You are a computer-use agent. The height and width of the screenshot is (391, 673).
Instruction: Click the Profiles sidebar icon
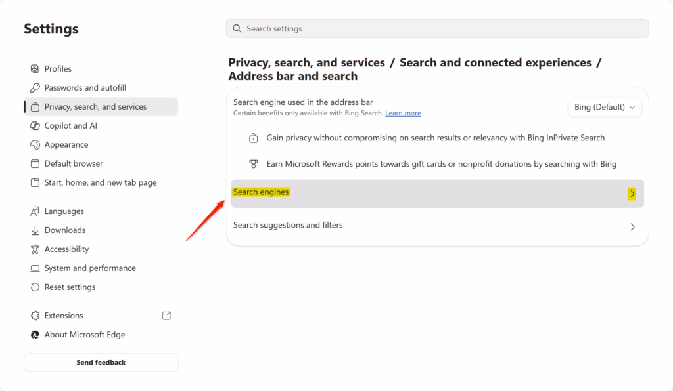[35, 68]
